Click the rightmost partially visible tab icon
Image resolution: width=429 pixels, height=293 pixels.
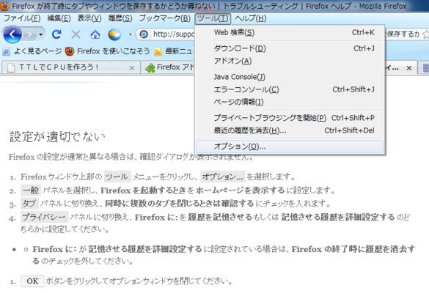(x=426, y=68)
